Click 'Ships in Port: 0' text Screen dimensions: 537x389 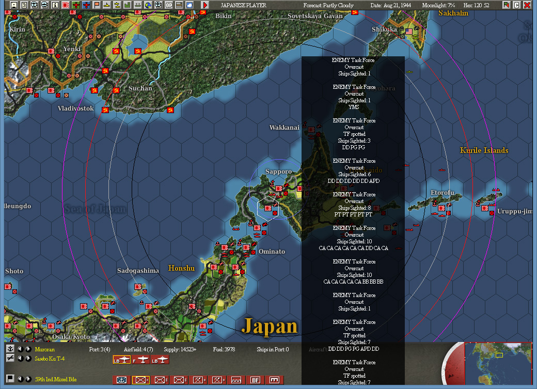[273, 349]
